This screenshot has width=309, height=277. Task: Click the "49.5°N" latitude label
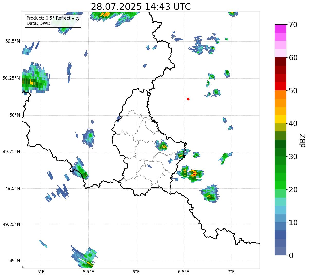click(x=13, y=188)
